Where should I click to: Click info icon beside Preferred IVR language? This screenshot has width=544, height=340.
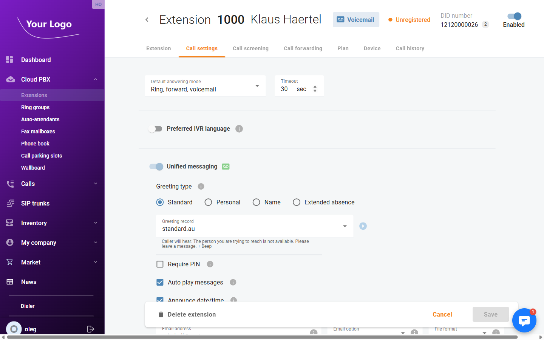coord(239,129)
